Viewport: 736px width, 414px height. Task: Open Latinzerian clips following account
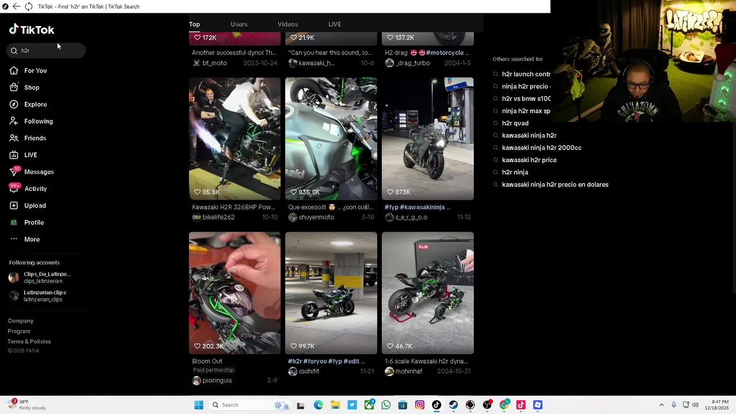(x=38, y=296)
